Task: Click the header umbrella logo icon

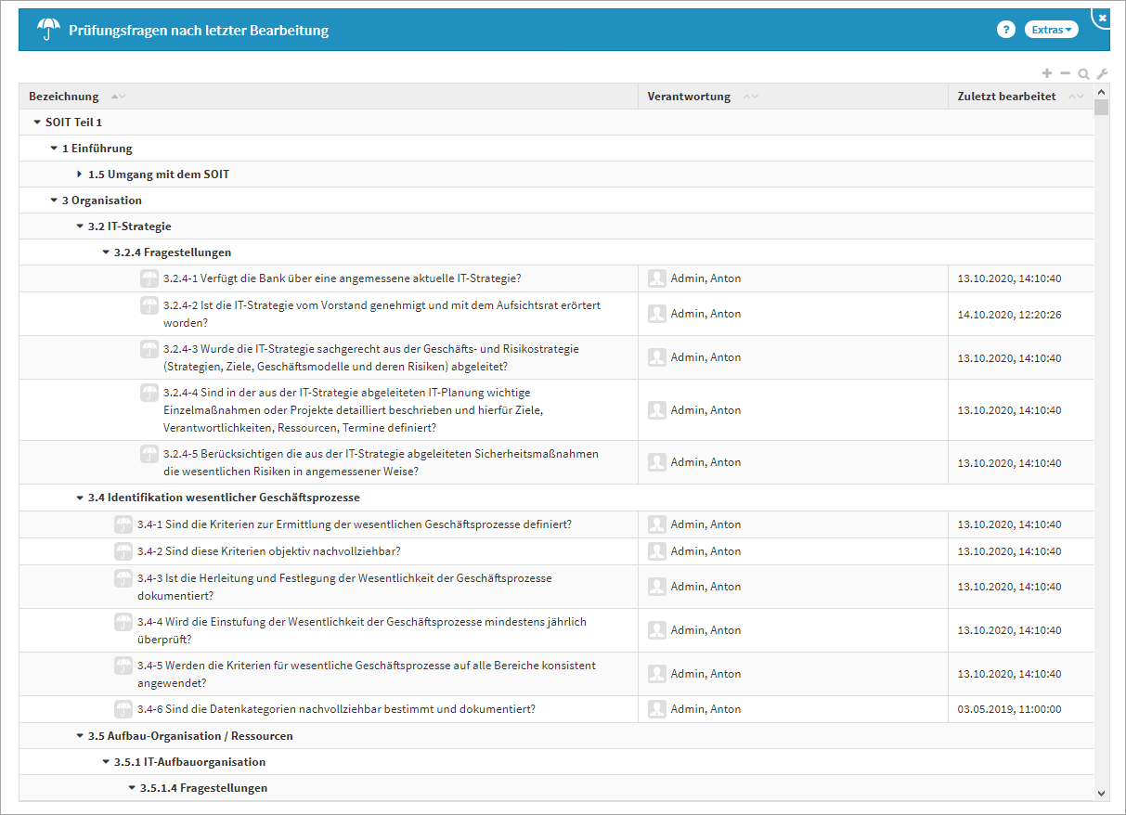Action: 48,30
